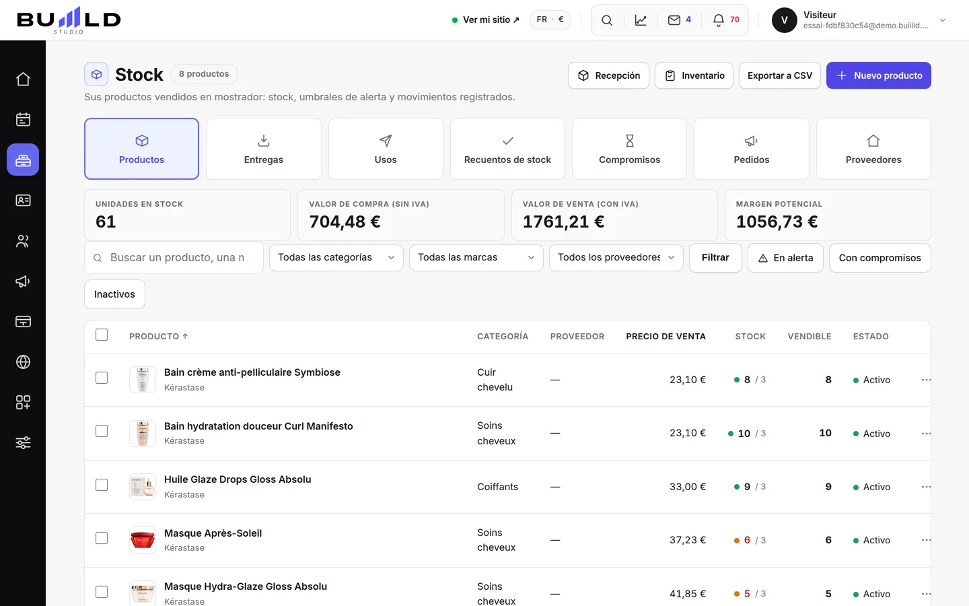
Task: Tick the select-all checkbox in table header
Action: (x=102, y=335)
